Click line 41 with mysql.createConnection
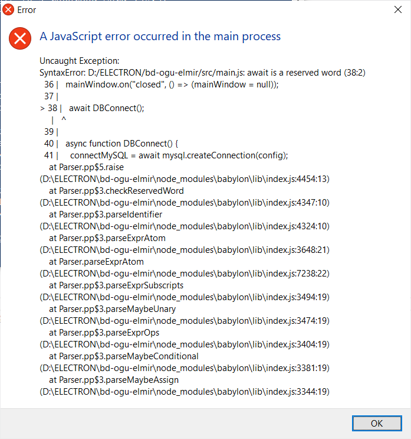 pyautogui.click(x=178, y=155)
